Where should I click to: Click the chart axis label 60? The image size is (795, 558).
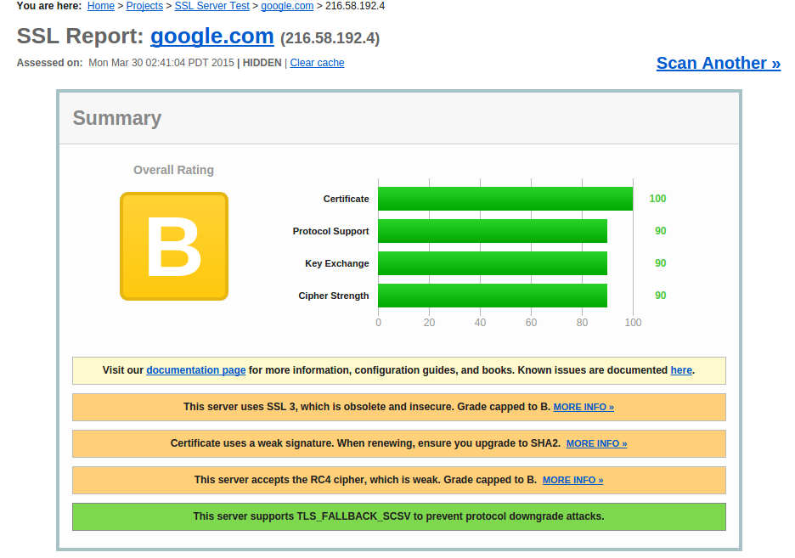tap(531, 323)
